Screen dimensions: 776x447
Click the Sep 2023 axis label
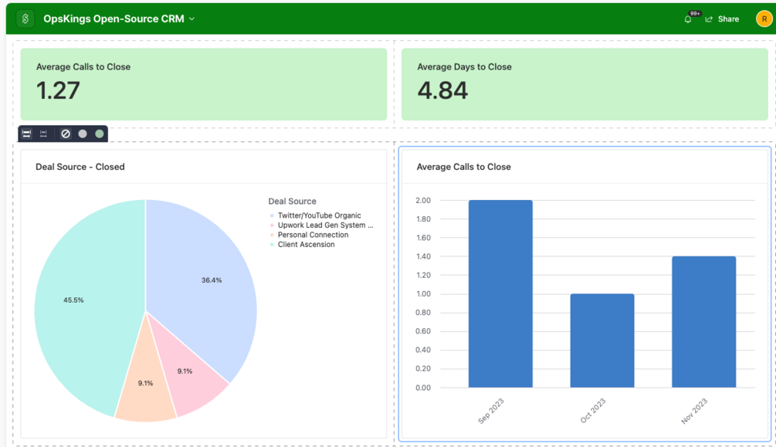click(491, 411)
